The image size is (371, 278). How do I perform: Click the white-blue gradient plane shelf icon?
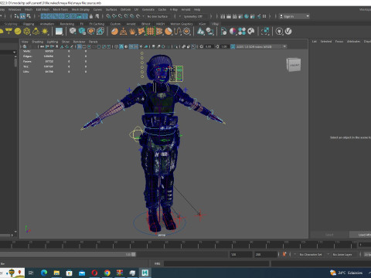tap(59, 32)
